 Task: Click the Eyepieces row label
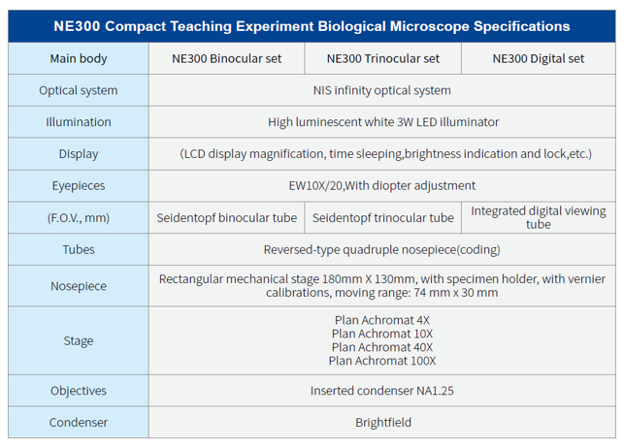(79, 185)
